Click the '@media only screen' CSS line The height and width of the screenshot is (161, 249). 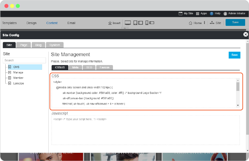tap(84, 88)
